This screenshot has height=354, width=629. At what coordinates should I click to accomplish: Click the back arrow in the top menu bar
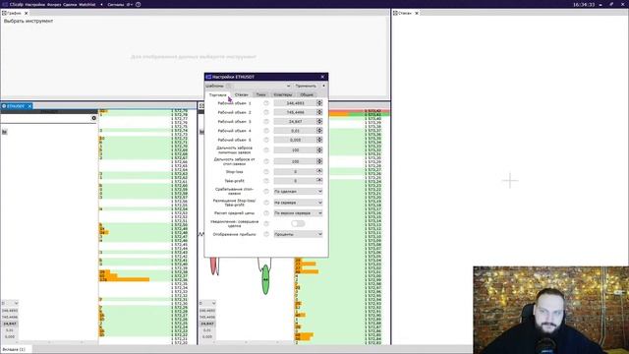point(101,4)
